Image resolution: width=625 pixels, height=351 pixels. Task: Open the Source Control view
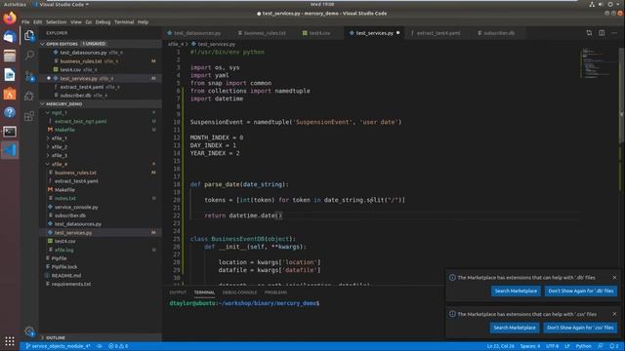(x=29, y=76)
